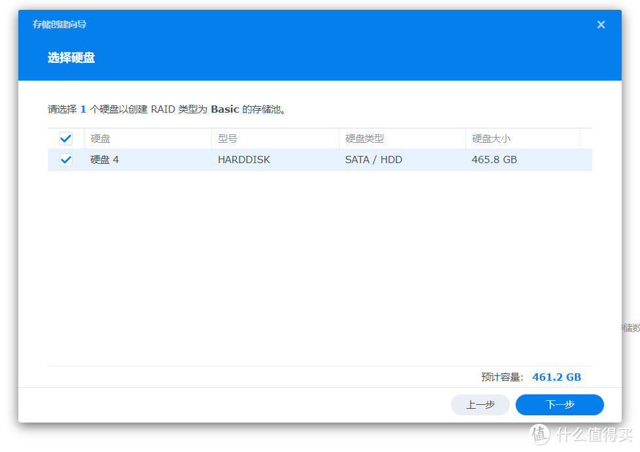The height and width of the screenshot is (452, 640).
Task: Close the 存储创建向导 wizard dialog
Action: (x=601, y=24)
